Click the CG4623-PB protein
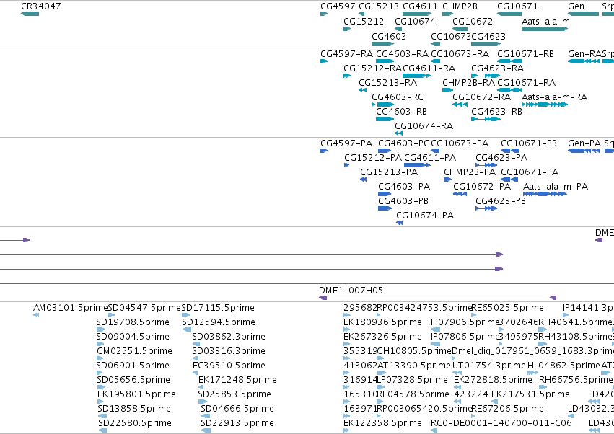This screenshot has height=434, width=614. coord(486,208)
